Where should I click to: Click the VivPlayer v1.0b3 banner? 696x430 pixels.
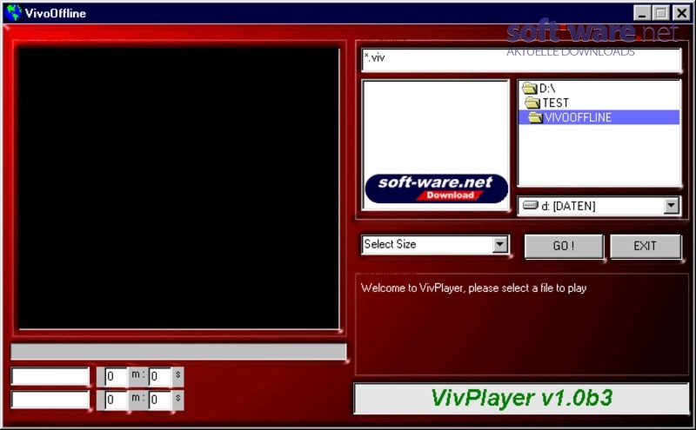521,399
